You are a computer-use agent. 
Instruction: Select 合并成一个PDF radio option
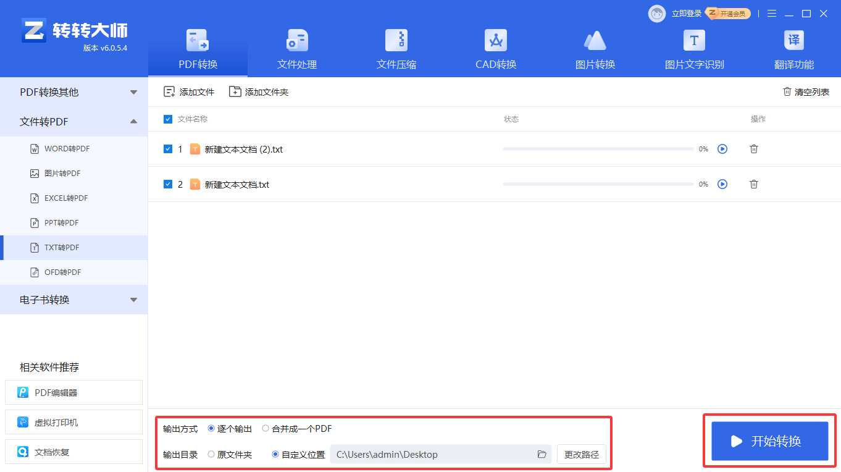(x=266, y=428)
